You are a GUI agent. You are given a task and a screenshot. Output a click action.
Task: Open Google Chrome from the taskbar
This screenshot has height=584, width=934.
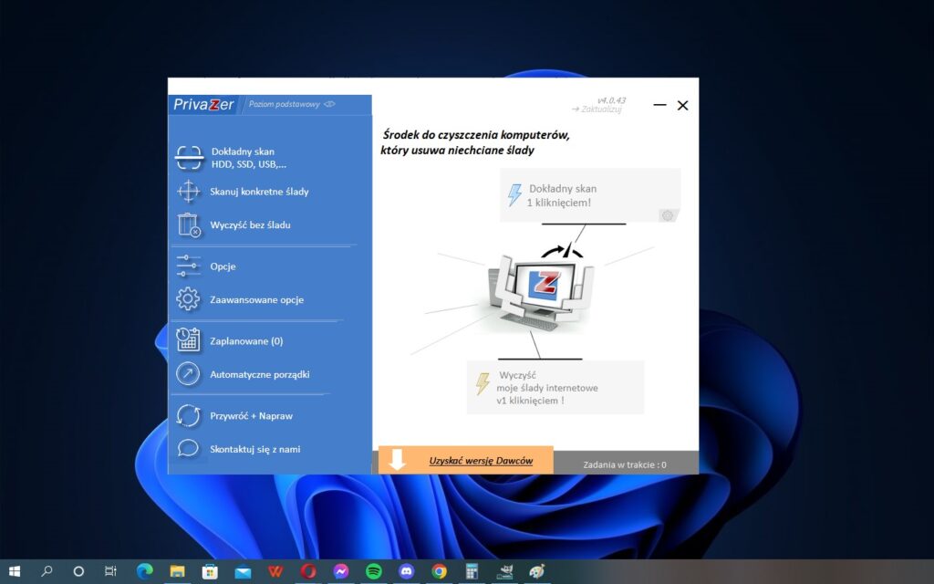pos(439,571)
